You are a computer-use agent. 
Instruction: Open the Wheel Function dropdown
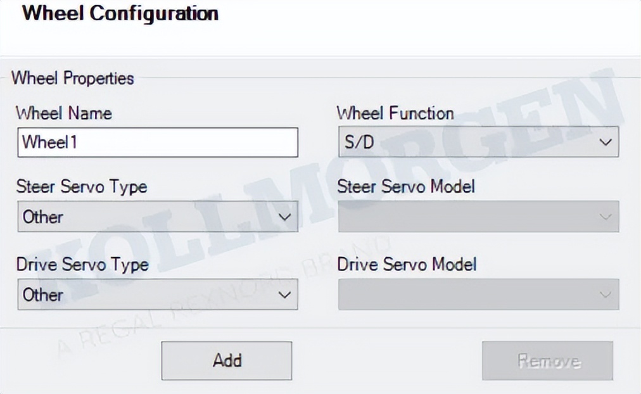(x=478, y=142)
